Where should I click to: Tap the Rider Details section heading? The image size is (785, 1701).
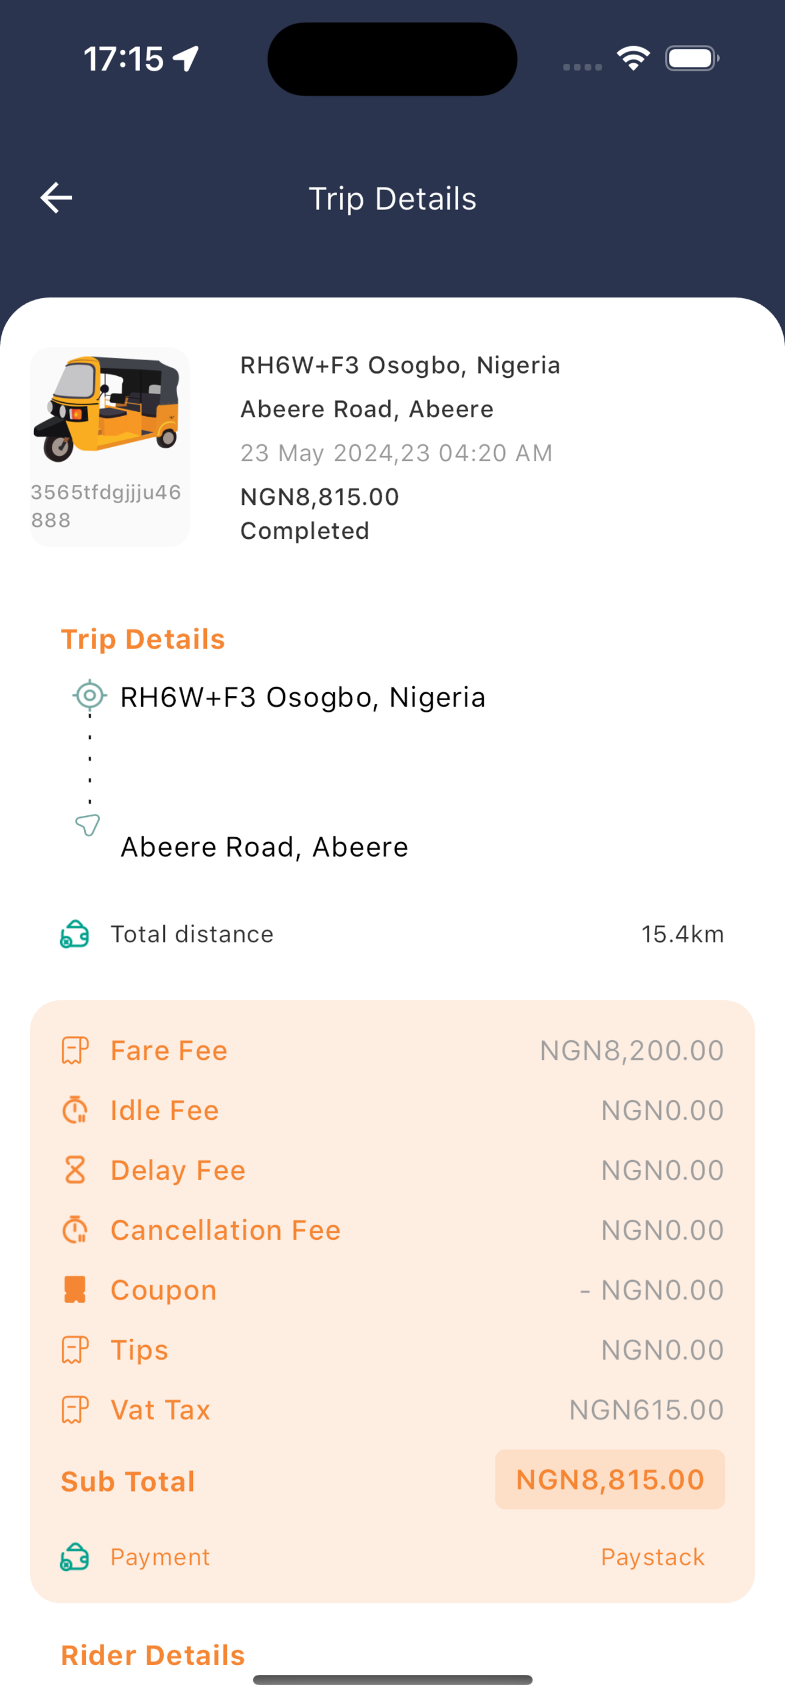click(153, 1655)
